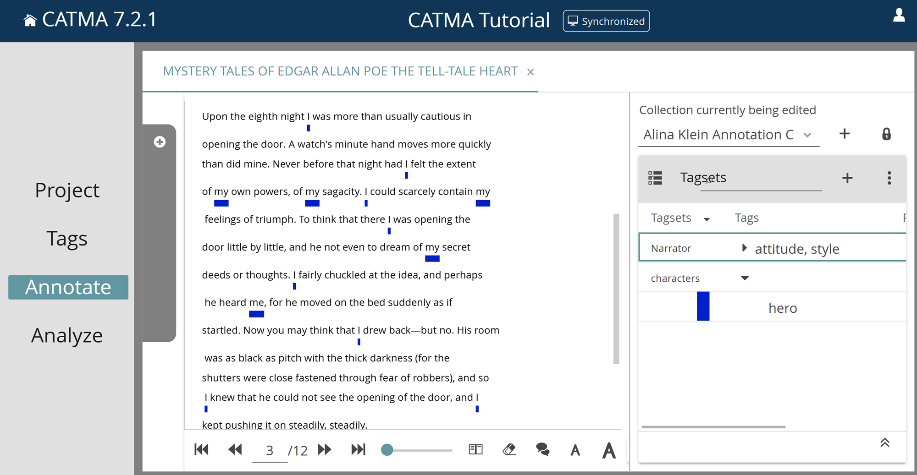Increase text size with large A
917x475 pixels.
[x=609, y=450]
